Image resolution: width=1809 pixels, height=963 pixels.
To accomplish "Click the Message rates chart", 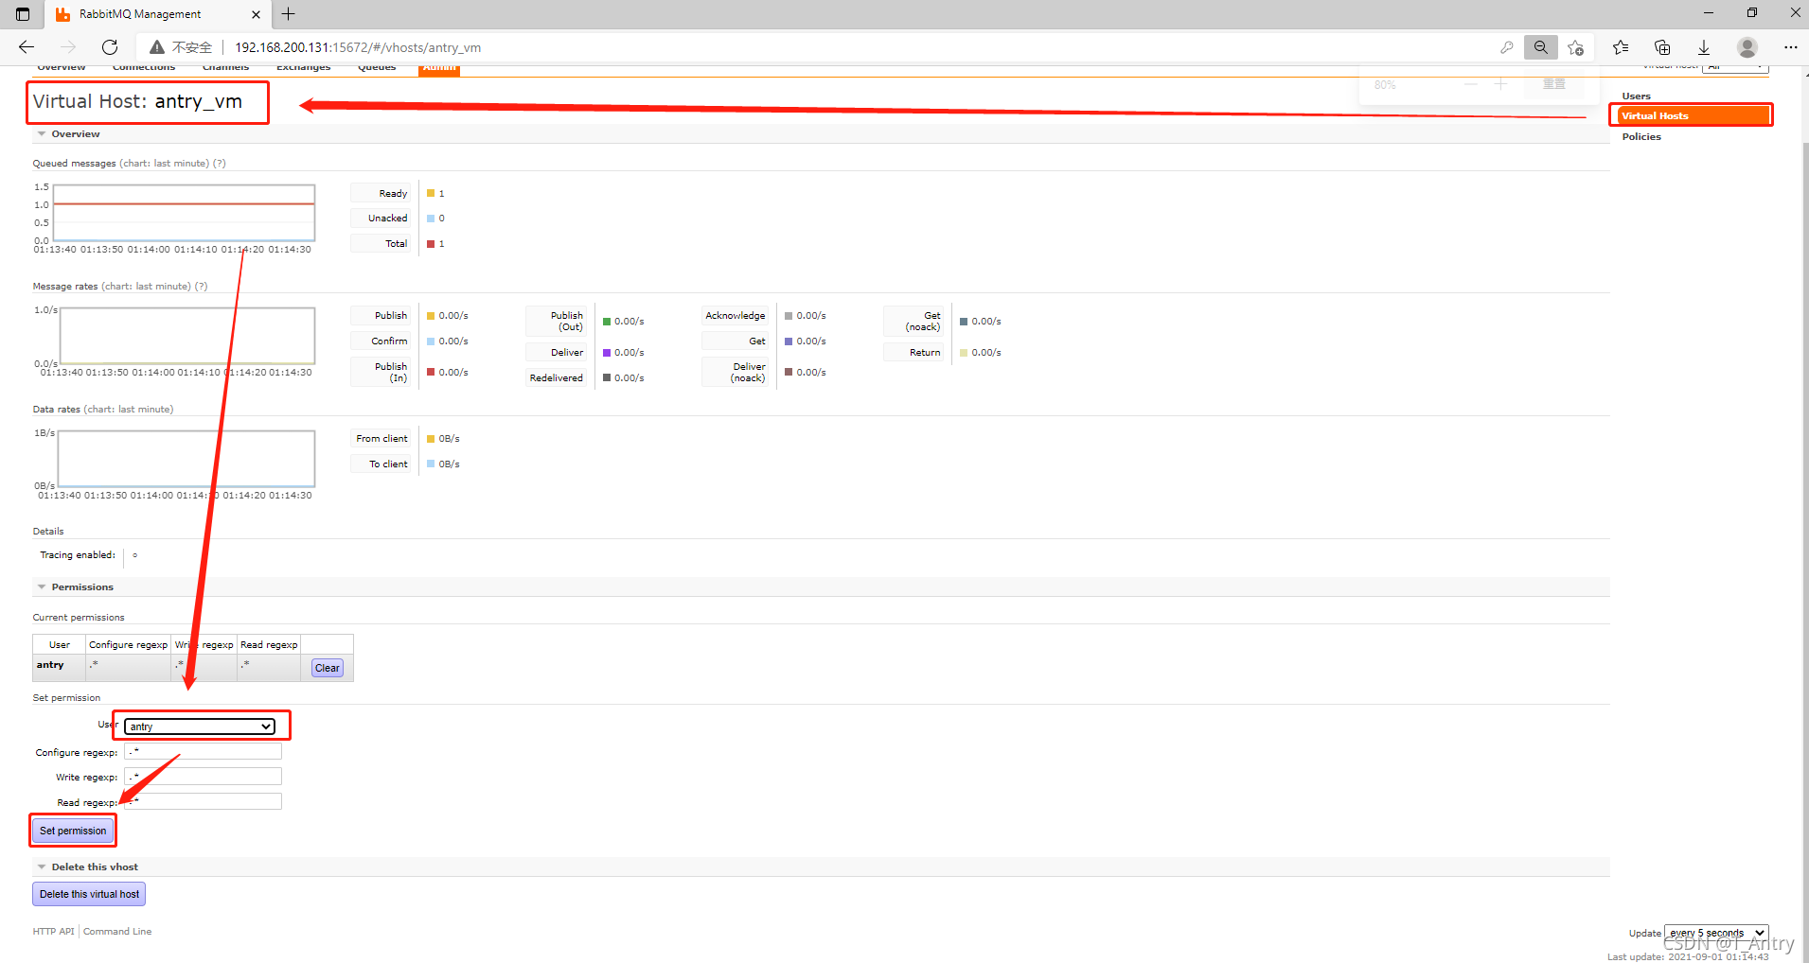I will point(187,336).
